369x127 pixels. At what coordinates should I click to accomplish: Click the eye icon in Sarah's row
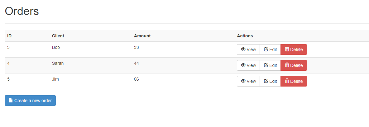click(243, 65)
